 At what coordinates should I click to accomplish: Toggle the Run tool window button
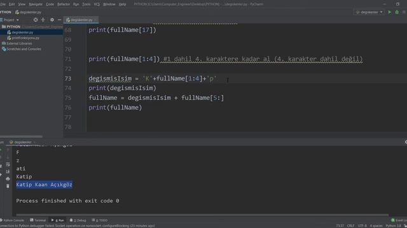click(58, 220)
